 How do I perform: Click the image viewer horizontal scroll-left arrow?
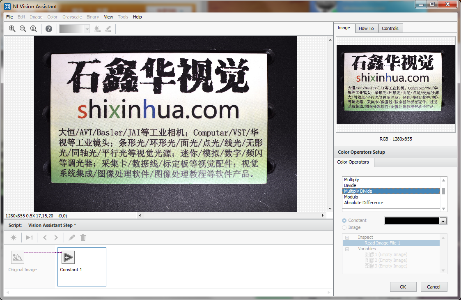(140, 215)
